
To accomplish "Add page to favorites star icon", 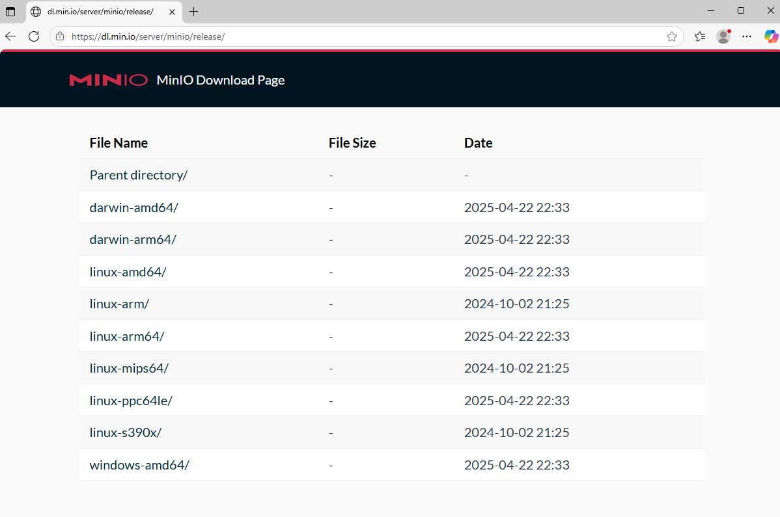I will (671, 36).
